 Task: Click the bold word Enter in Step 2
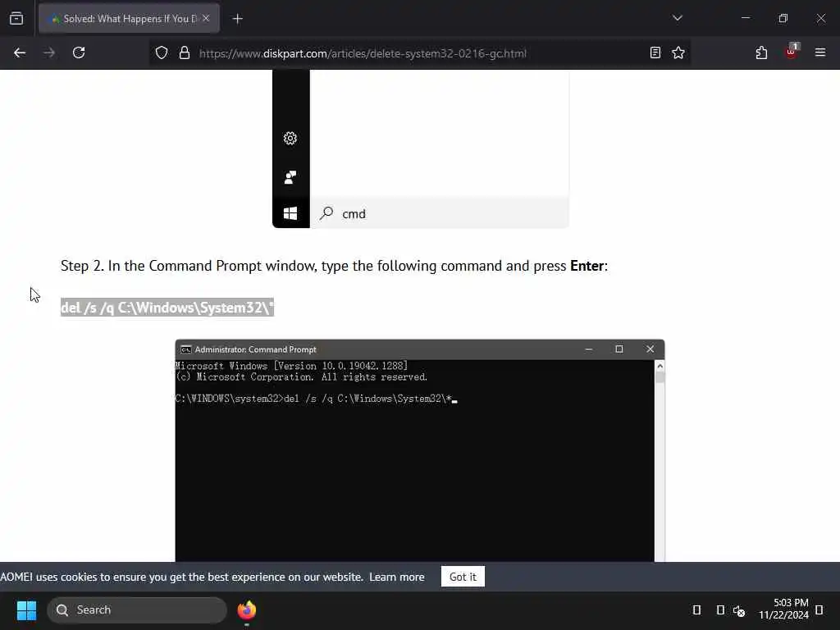587,266
